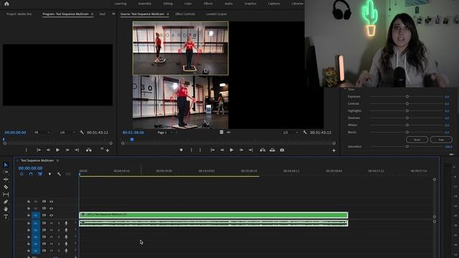The width and height of the screenshot is (459, 258).
Task: Toggle V3 track output eye
Action: click(51, 201)
